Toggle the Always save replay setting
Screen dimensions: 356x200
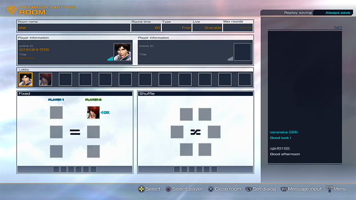pos(338,13)
